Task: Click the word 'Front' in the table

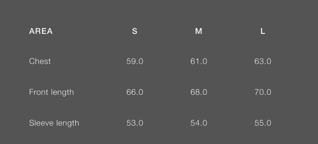Action: [x=37, y=92]
